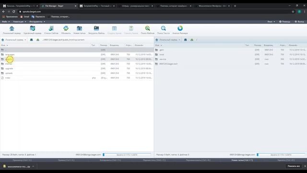The height and width of the screenshot is (173, 307).
Task: Click the languages folder icon
Action: click(x=2, y=54)
